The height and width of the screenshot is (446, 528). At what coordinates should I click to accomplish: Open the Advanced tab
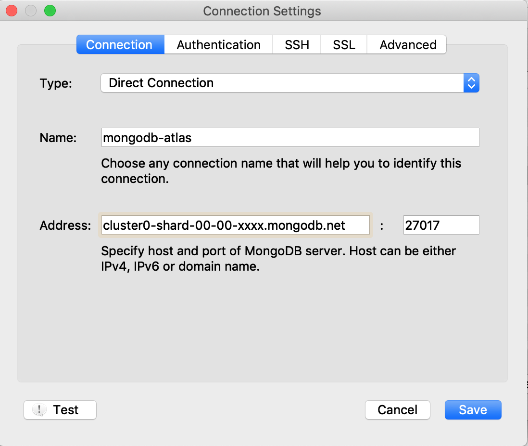(x=407, y=44)
